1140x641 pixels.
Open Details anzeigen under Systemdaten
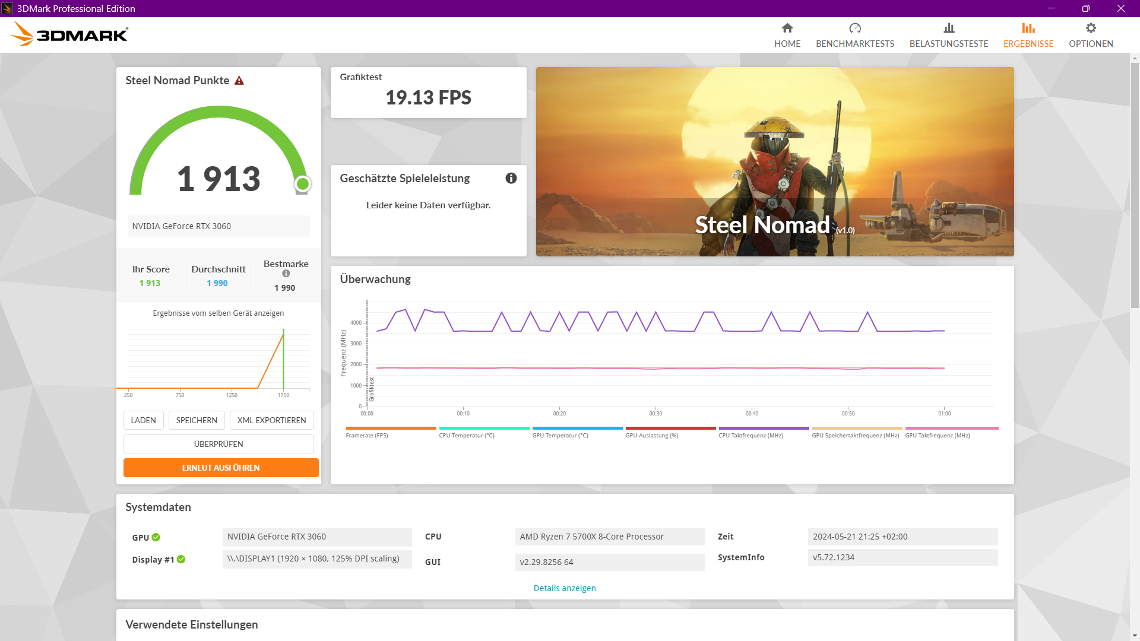click(x=564, y=588)
